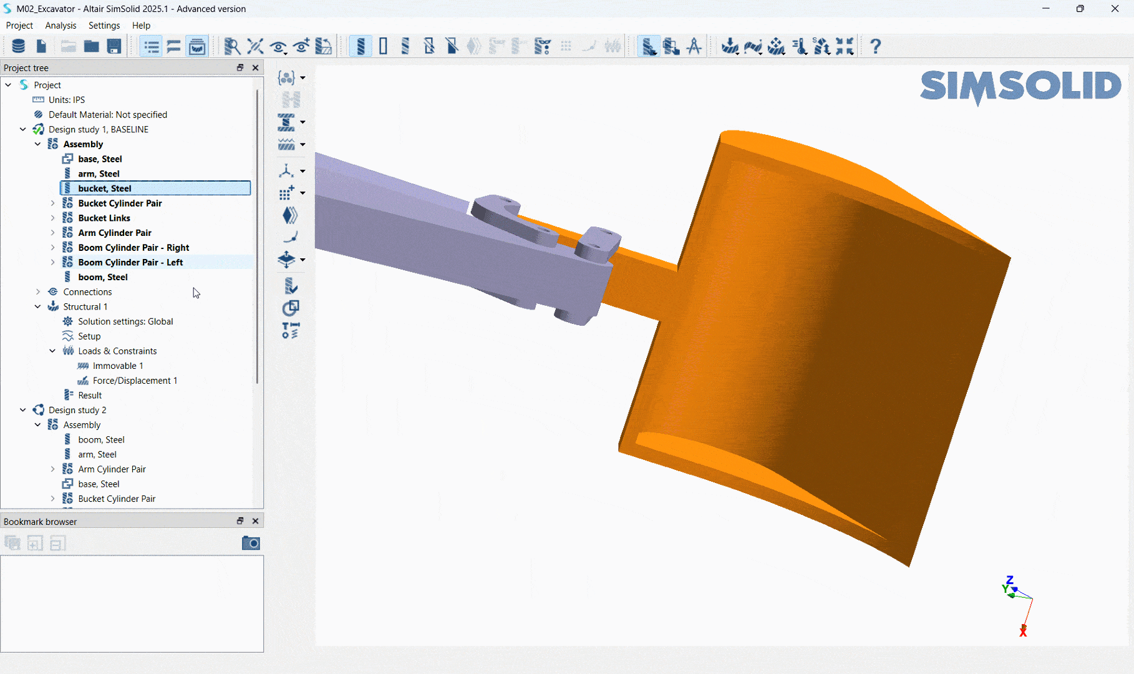
Task: Select the Result item under Structural 1
Action: (90, 395)
